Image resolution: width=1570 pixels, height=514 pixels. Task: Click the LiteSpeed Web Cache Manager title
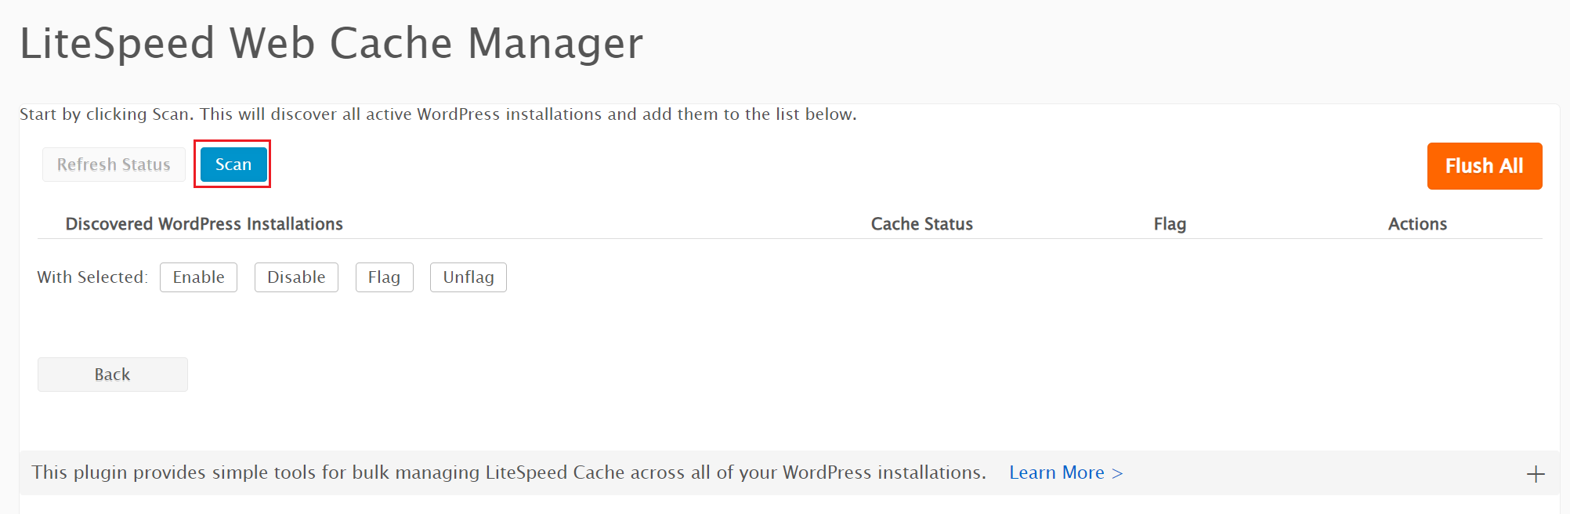[x=331, y=43]
